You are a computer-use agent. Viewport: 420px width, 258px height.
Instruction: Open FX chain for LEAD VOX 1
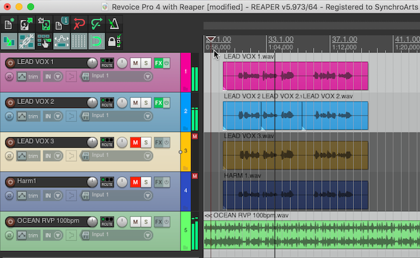[158, 63]
